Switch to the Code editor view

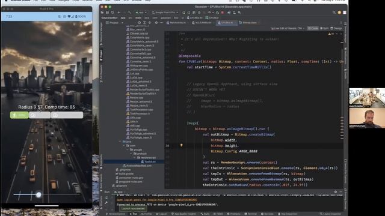pyautogui.click(x=313, y=28)
